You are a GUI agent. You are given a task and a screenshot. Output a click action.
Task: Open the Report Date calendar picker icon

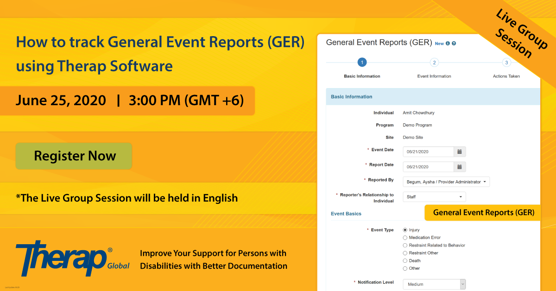point(460,167)
